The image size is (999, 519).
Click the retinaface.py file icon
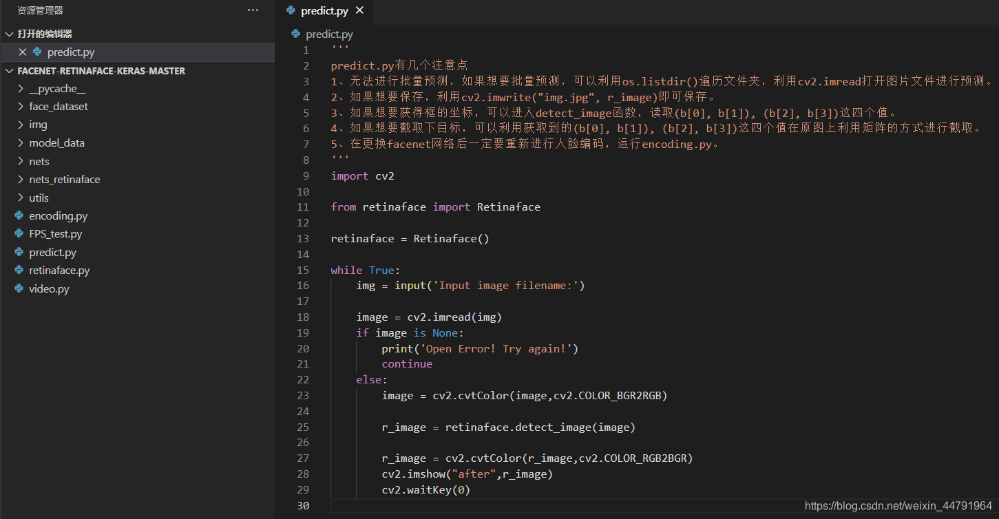(x=17, y=270)
